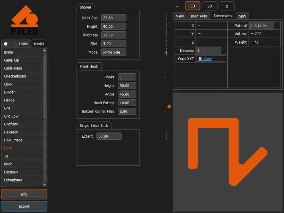Image resolution: width=284 pixels, height=213 pixels.
Task: Click the PILED logo
Action: [x=25, y=20]
